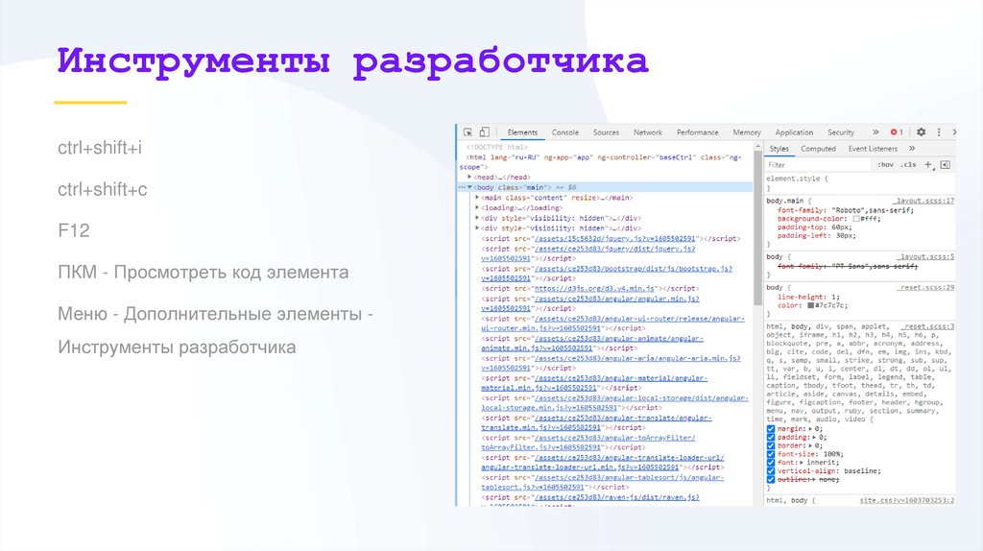Open the Performance tab

(697, 132)
